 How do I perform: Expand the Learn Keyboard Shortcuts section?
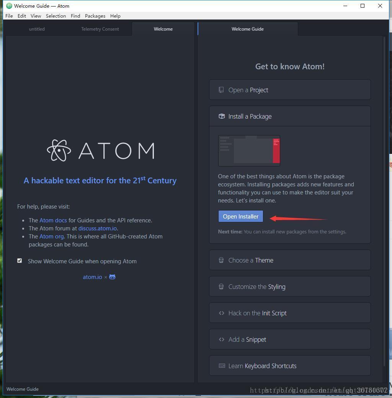(x=290, y=366)
